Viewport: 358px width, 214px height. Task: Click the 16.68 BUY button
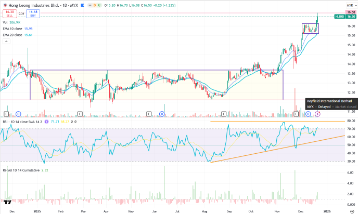[x=33, y=14]
